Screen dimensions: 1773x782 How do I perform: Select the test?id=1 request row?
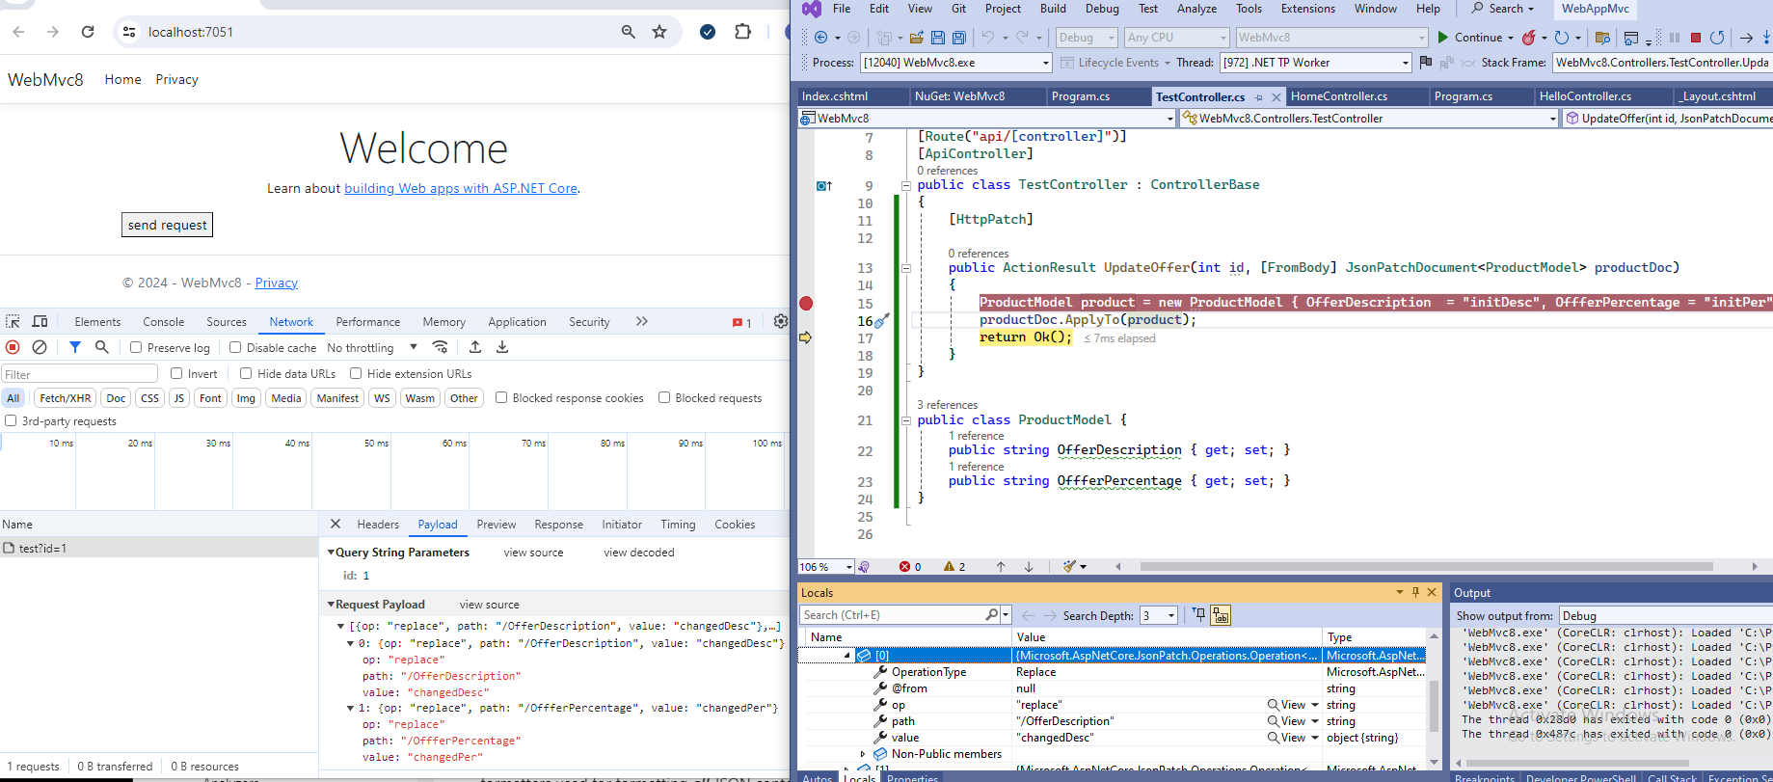click(x=159, y=548)
